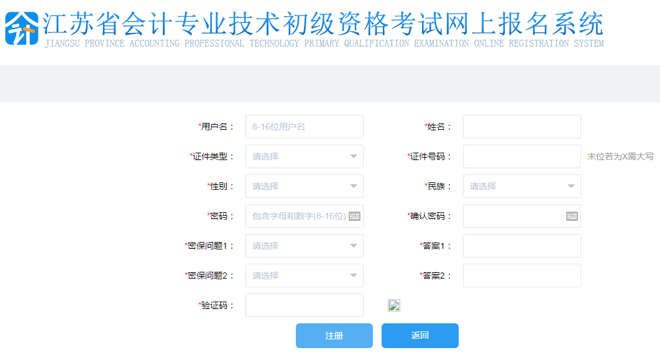Viewport: 660px width, 363px height.
Task: Open the 密保问题1 dropdown
Action: [x=304, y=246]
